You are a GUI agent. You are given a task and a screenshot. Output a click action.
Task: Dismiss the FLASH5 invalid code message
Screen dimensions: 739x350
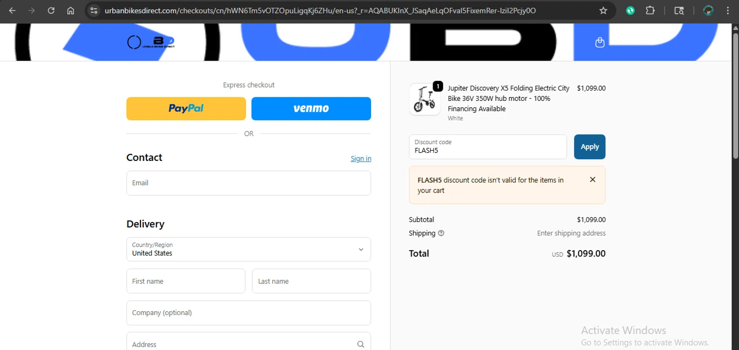tap(593, 180)
